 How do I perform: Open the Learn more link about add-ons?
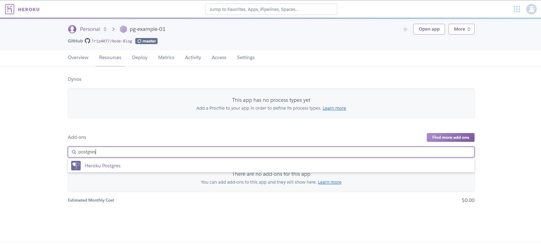pos(329,182)
